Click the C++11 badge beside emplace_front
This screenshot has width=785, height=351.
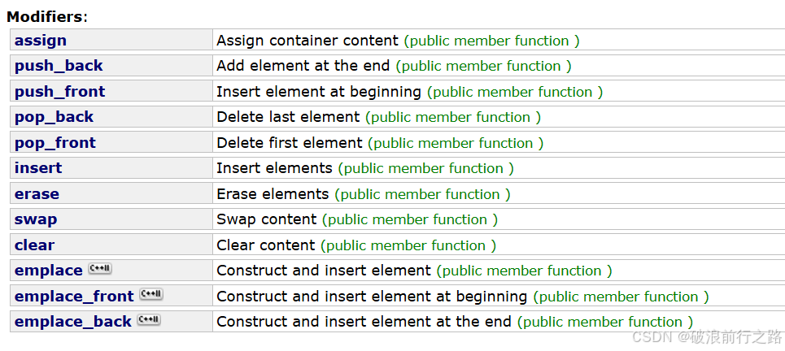(151, 294)
